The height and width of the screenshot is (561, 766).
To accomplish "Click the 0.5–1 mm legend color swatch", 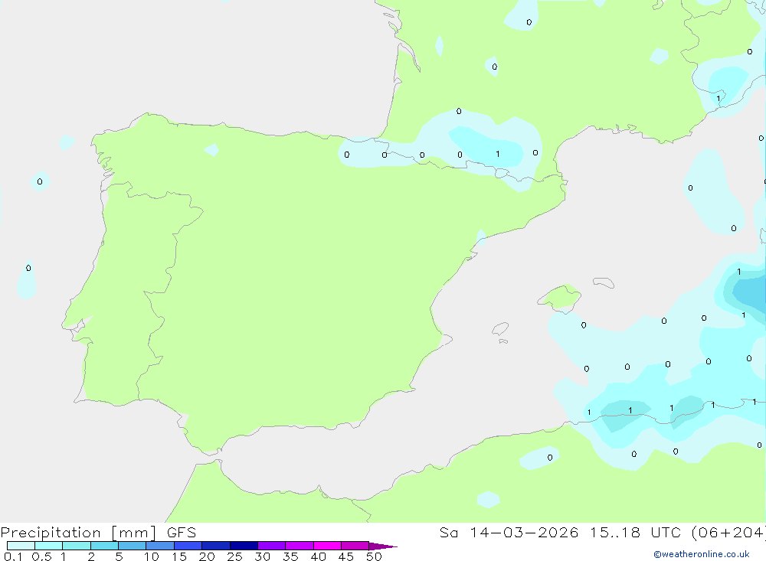I will [48, 546].
